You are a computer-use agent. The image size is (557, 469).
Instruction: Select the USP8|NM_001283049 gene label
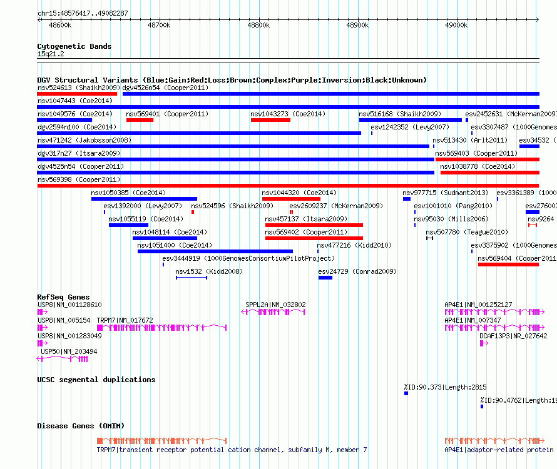69,336
